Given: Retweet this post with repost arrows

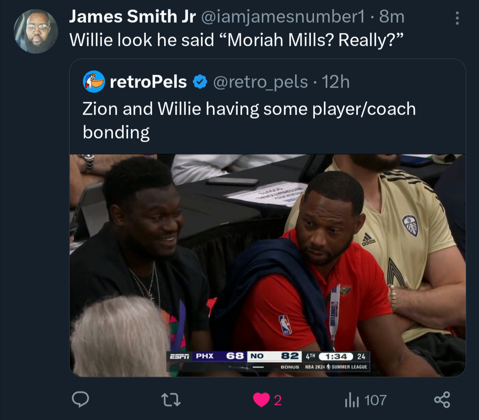Looking at the screenshot, I should point(171,400).
